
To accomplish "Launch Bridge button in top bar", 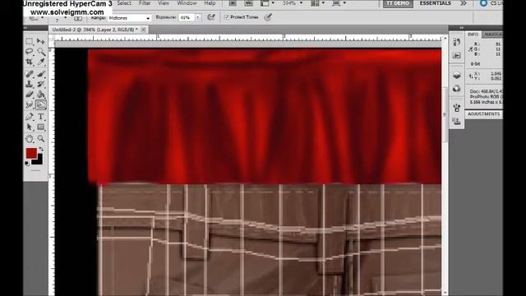I will tap(233, 3).
